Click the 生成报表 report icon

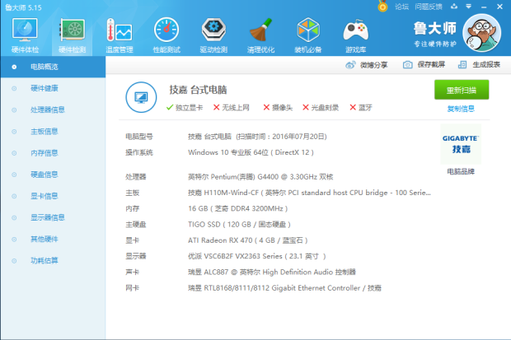(462, 64)
